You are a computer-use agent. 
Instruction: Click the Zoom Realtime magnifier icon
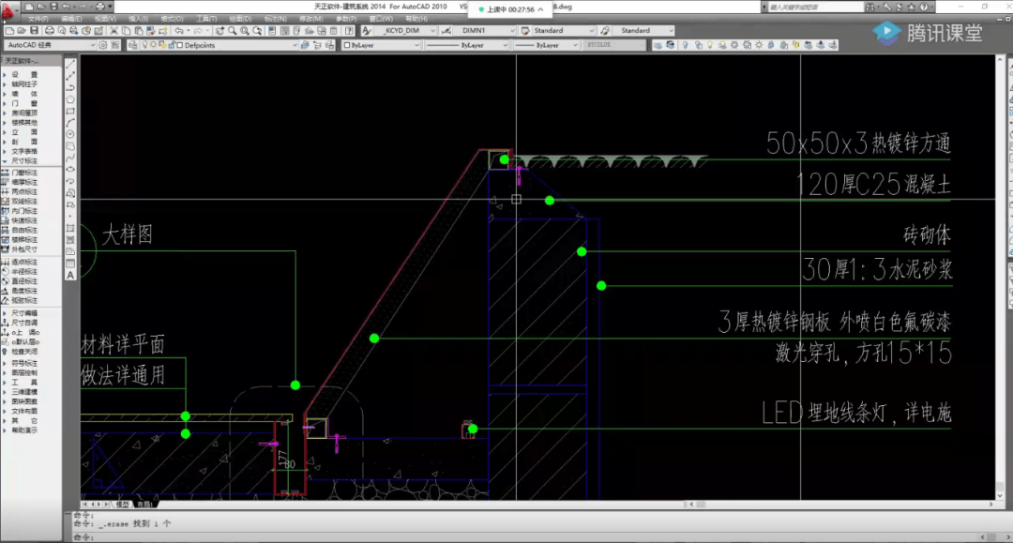tap(233, 30)
